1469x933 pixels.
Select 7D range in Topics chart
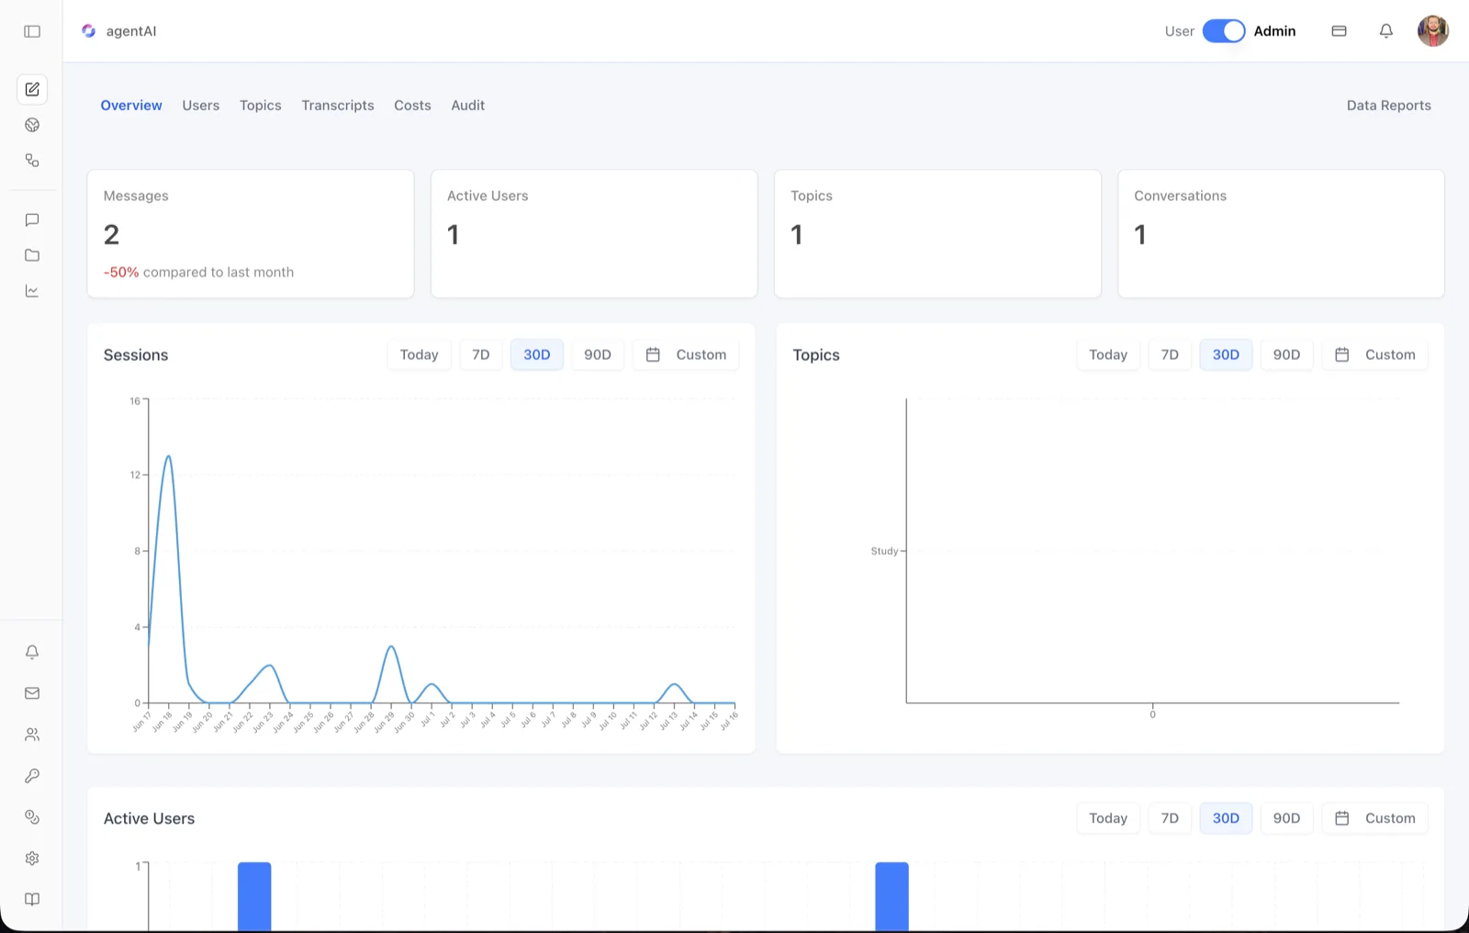click(x=1170, y=354)
